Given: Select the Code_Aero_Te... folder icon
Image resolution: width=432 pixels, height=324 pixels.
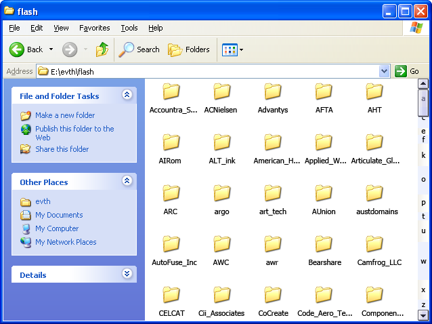Looking at the screenshot, I should (x=324, y=294).
